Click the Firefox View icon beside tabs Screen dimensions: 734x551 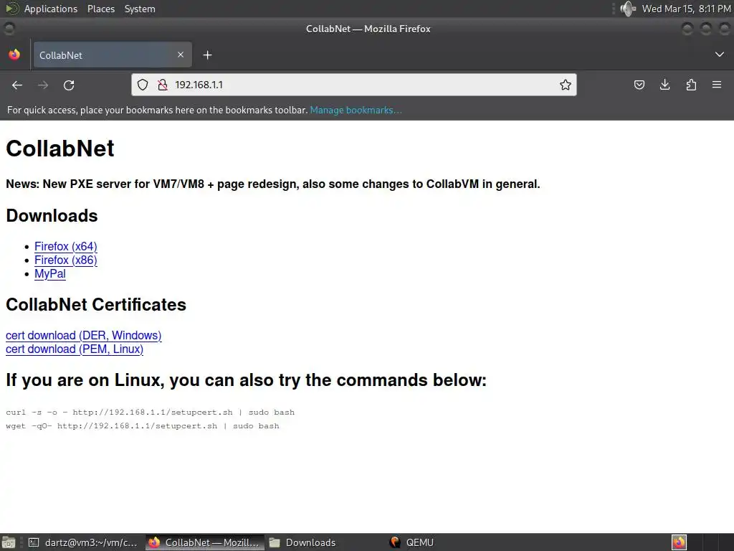click(x=14, y=55)
